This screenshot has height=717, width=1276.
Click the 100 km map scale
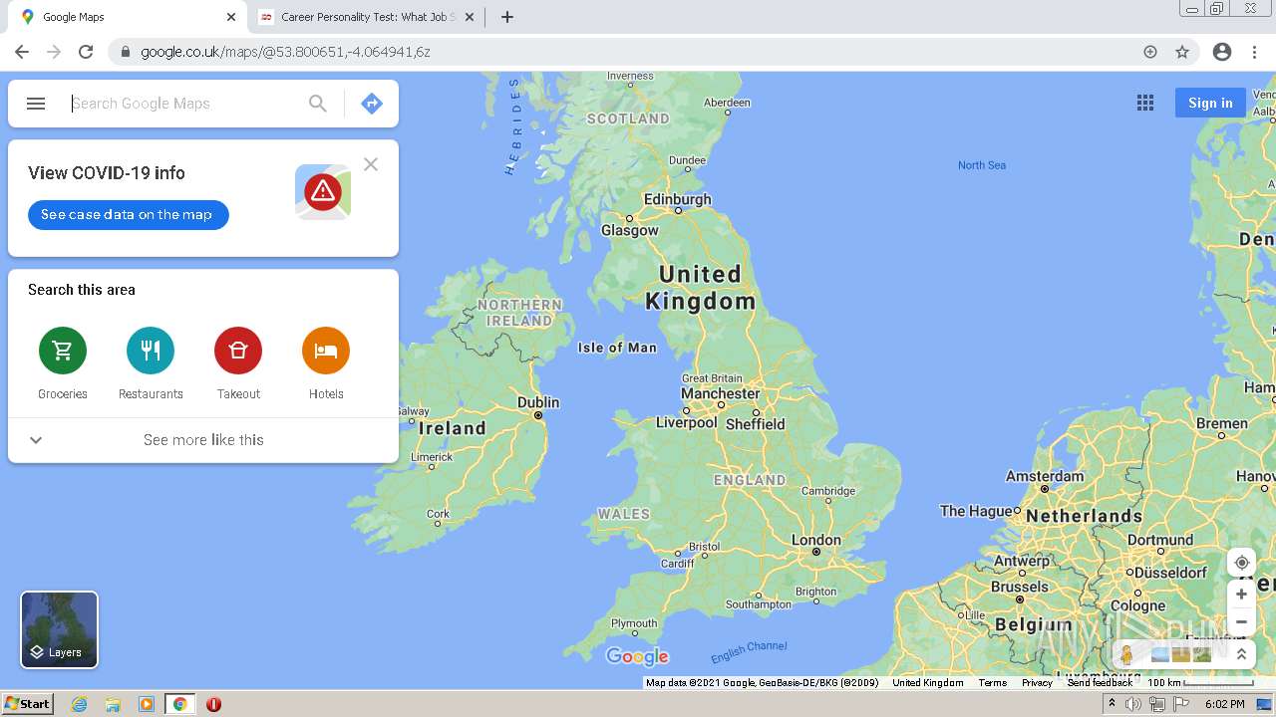(1200, 683)
